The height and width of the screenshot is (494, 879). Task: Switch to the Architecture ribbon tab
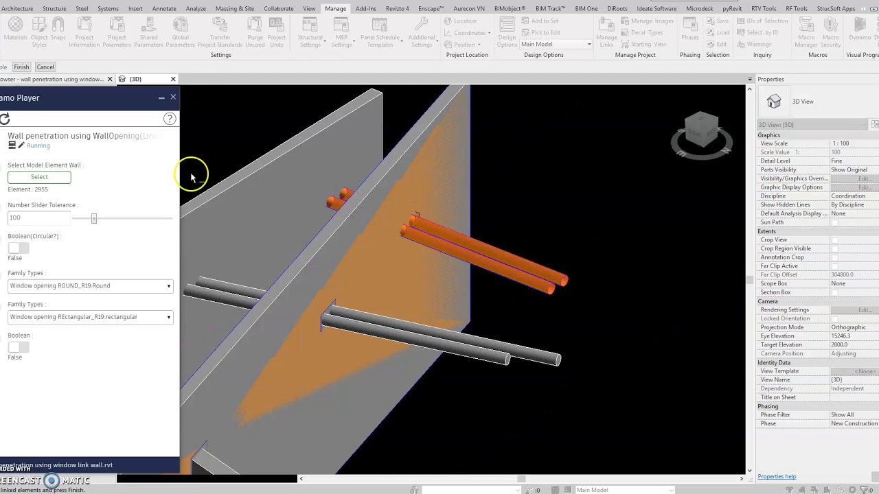click(x=16, y=9)
